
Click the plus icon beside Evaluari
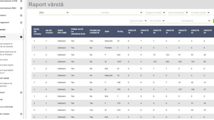[x=21, y=93]
